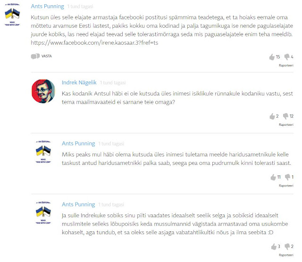Open Indrek Nägelik's profile name link
The height and width of the screenshot is (262, 302).
pos(79,82)
